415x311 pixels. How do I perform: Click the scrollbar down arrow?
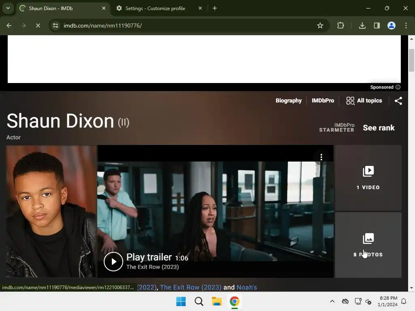click(x=411, y=288)
